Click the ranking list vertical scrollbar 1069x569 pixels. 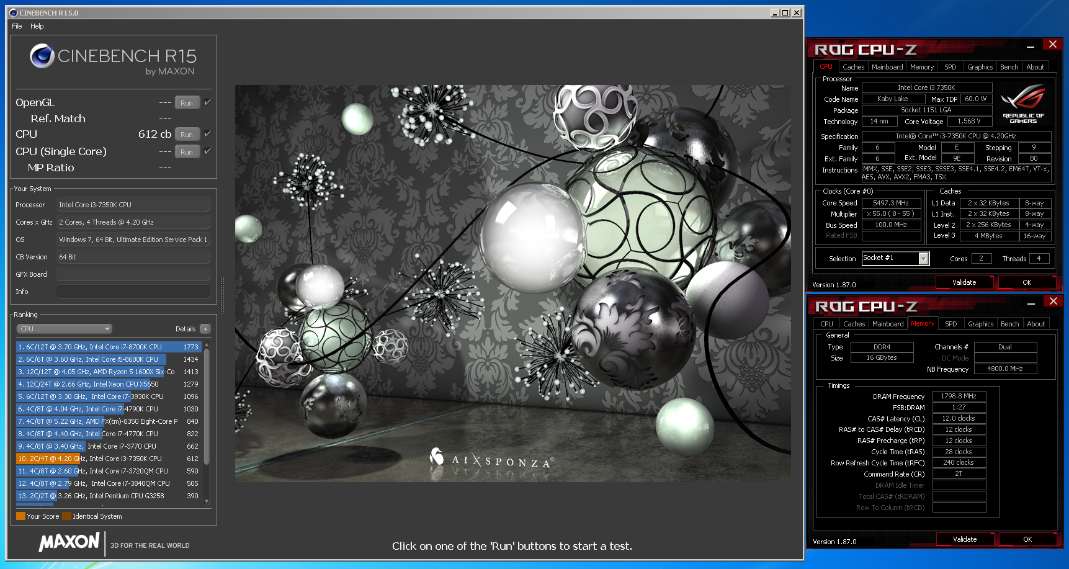(x=207, y=406)
